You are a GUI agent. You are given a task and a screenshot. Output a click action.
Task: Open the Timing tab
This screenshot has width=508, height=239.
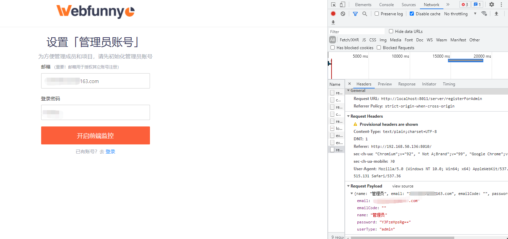point(449,84)
